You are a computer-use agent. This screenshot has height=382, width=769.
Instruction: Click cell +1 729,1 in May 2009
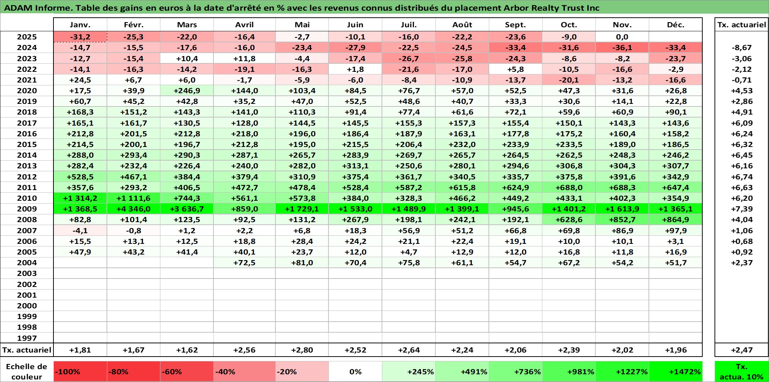(302, 209)
